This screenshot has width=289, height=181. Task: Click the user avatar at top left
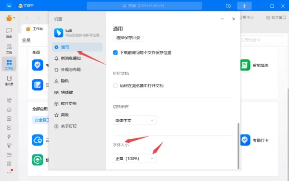[9, 18]
